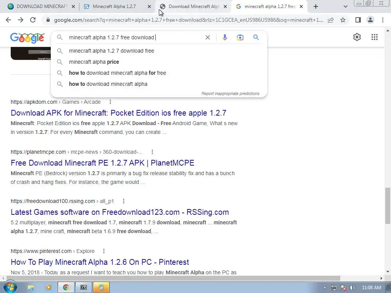Open a new browser tab
This screenshot has height=293, width=391.
click(316, 7)
